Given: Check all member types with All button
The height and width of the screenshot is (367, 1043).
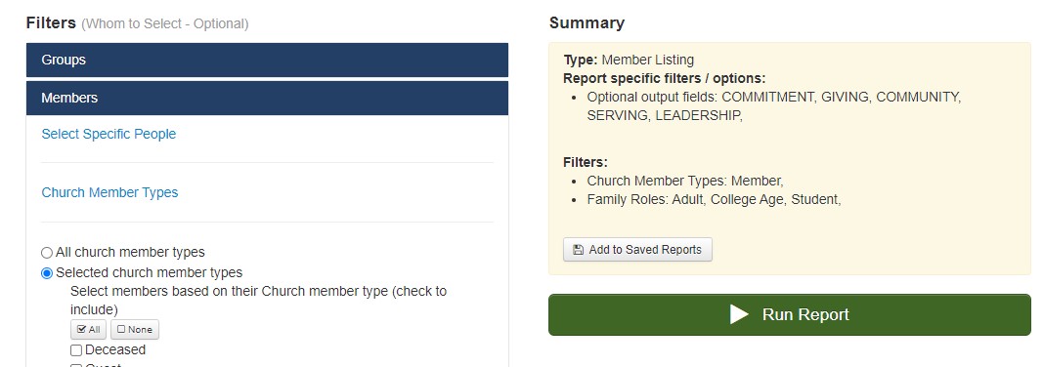Looking at the screenshot, I should (x=89, y=329).
